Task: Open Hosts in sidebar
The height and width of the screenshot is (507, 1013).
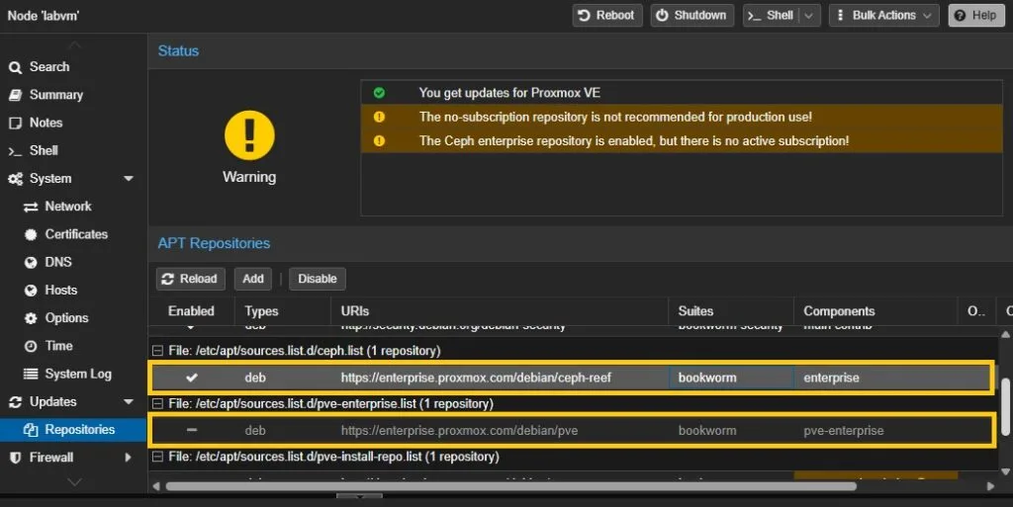Action: click(x=60, y=291)
